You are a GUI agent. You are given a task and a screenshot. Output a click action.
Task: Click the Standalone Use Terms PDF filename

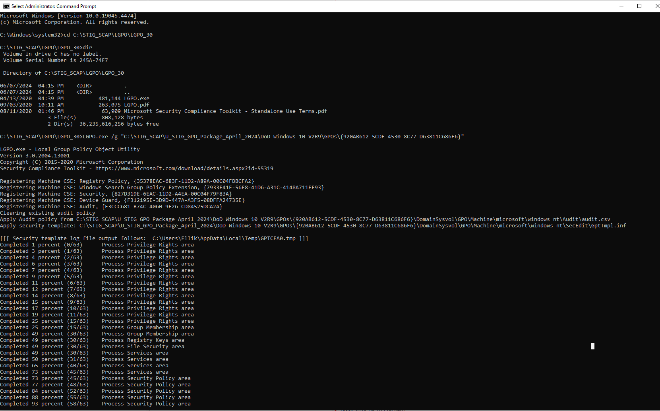(x=225, y=111)
